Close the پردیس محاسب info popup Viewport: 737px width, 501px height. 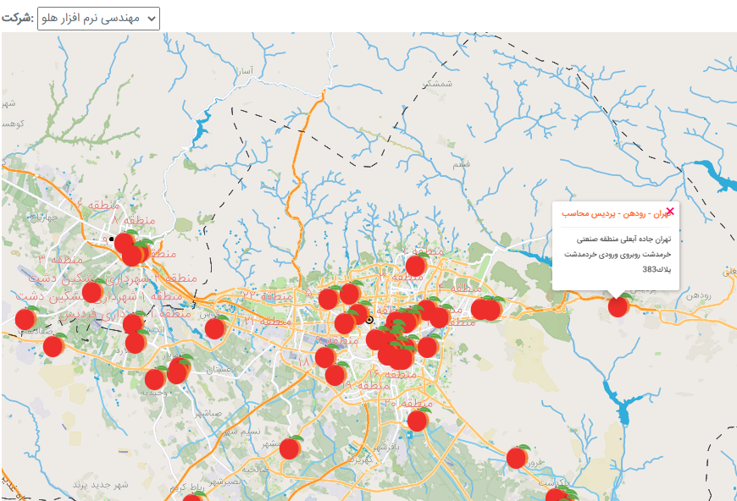click(670, 212)
